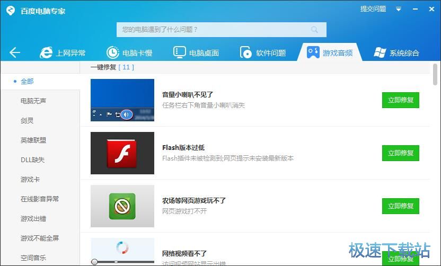Click the disc icon for 软件问题
The width and height of the screenshot is (441, 266).
[246, 52]
